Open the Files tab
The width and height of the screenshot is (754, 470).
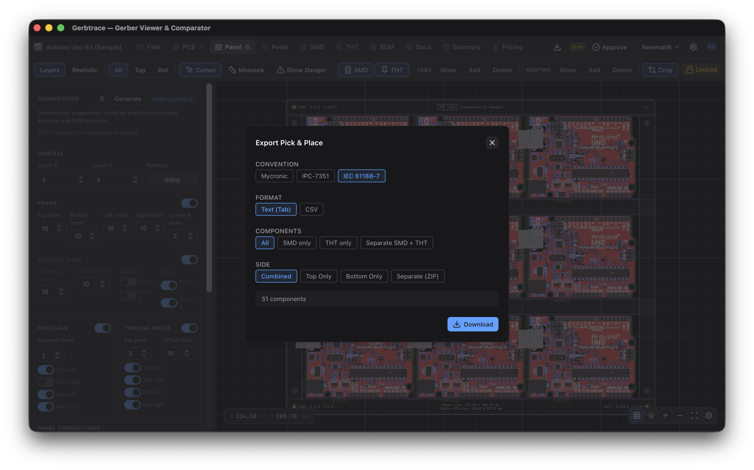[149, 47]
